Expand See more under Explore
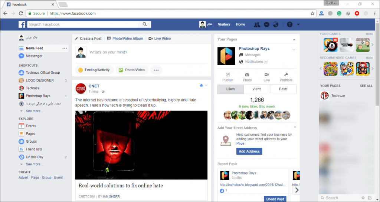Screen dimensions: 380x202 (34, 164)
